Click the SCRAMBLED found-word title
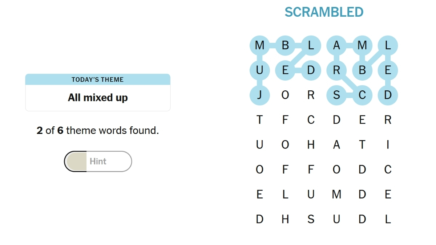The image size is (436, 245). pyautogui.click(x=324, y=12)
